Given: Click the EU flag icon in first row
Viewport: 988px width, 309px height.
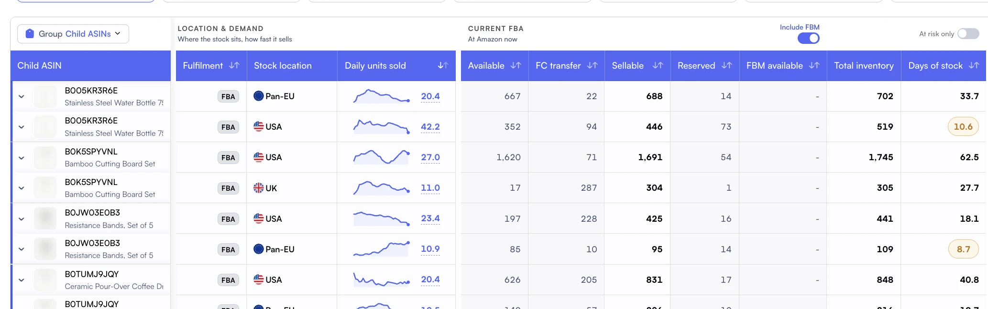Looking at the screenshot, I should point(259,96).
